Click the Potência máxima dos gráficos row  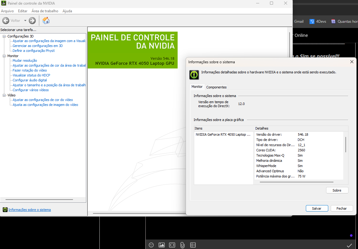[x=299, y=176]
